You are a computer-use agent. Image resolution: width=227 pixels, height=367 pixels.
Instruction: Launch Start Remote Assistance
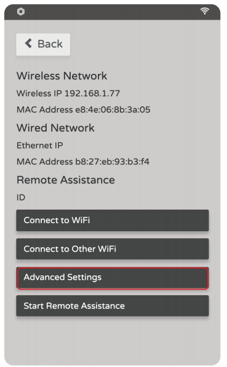(x=113, y=306)
